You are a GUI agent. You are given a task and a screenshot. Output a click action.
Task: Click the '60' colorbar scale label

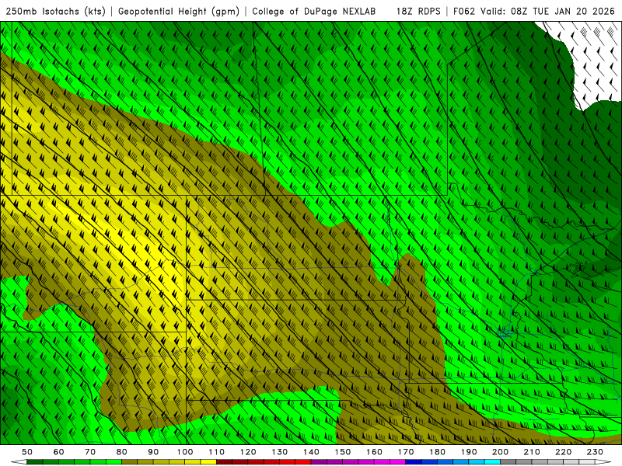click(x=59, y=452)
